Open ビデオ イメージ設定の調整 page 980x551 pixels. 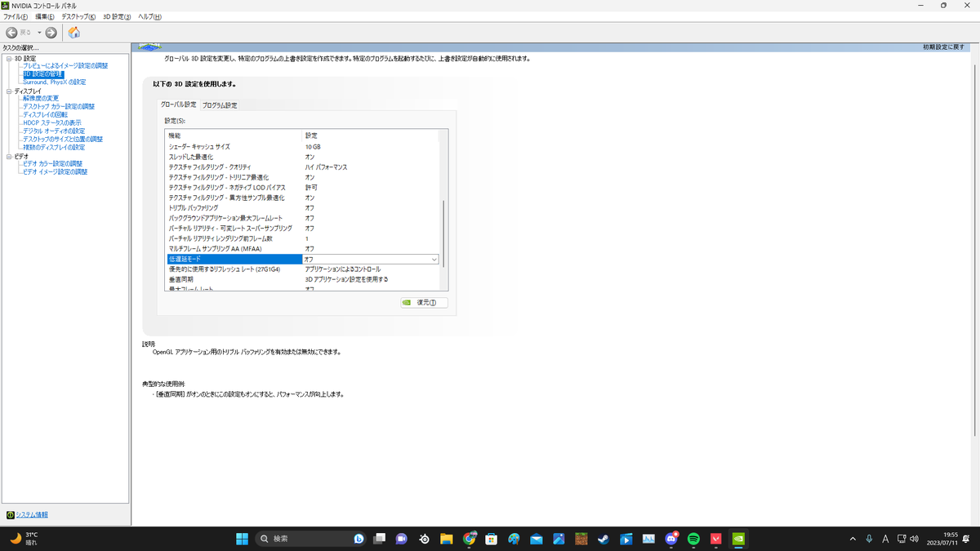(55, 171)
